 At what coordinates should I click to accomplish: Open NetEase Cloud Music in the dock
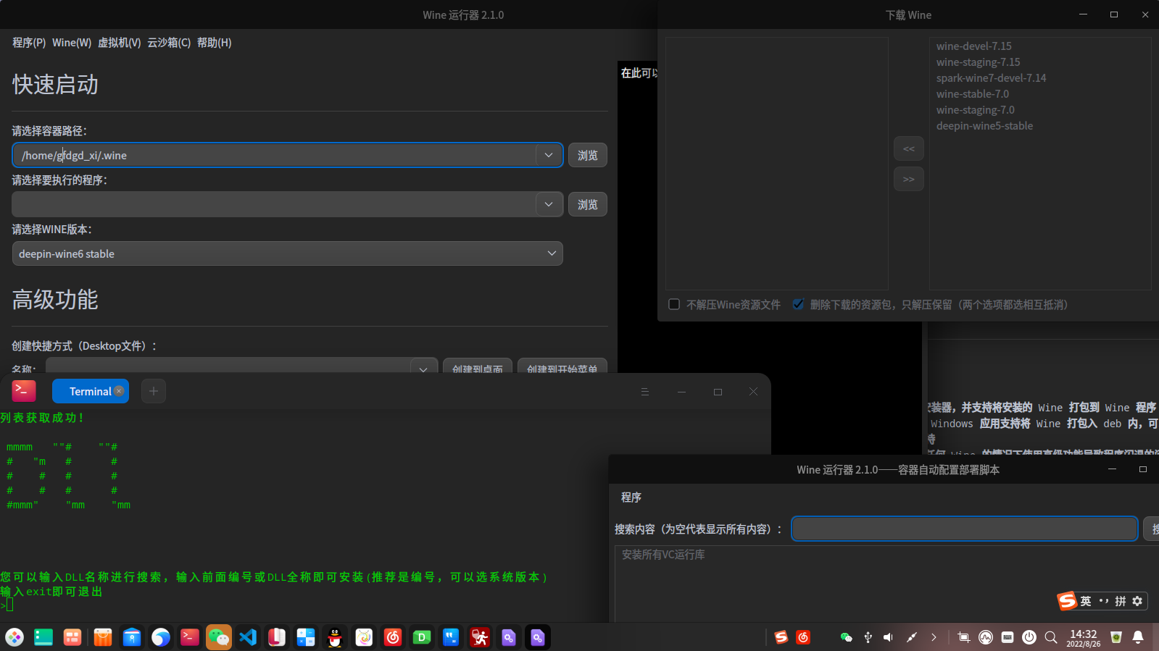pos(393,637)
